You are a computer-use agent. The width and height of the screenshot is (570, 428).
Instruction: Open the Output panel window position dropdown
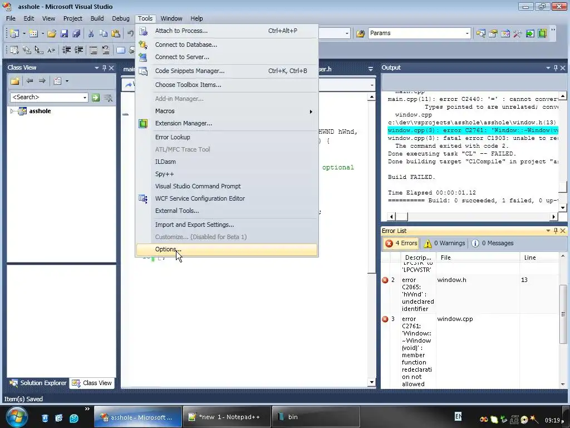coord(548,67)
